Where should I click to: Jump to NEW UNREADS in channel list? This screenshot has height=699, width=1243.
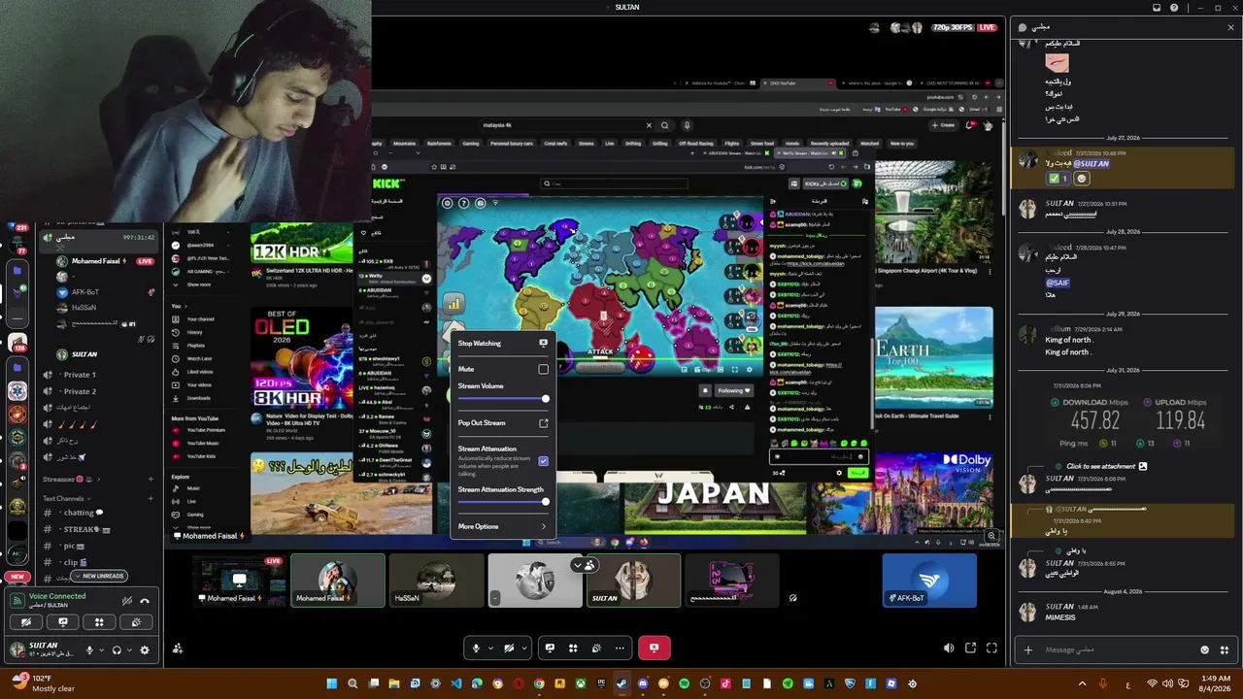98,576
